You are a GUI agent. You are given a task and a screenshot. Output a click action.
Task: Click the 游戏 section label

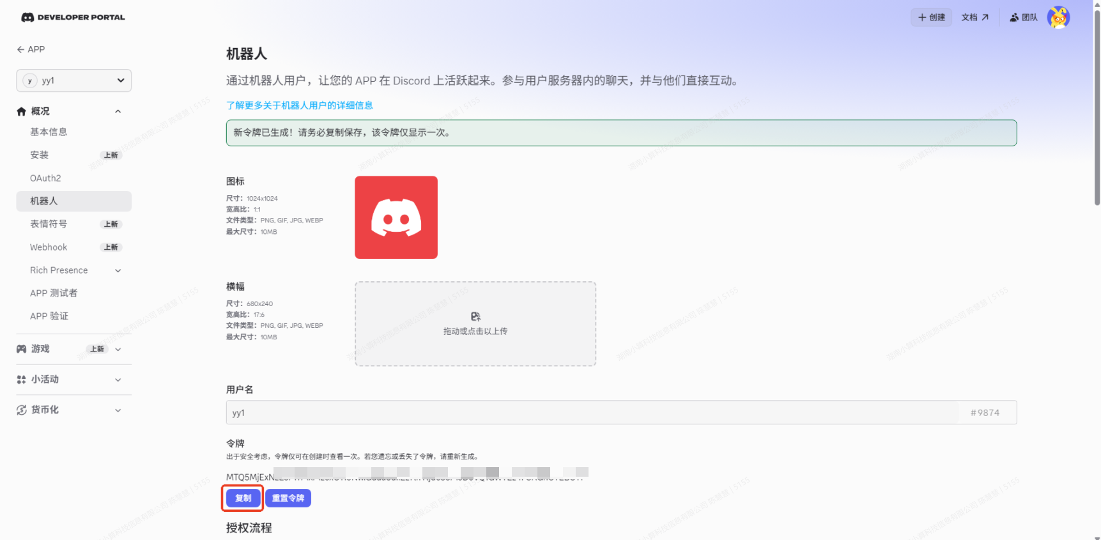(40, 349)
